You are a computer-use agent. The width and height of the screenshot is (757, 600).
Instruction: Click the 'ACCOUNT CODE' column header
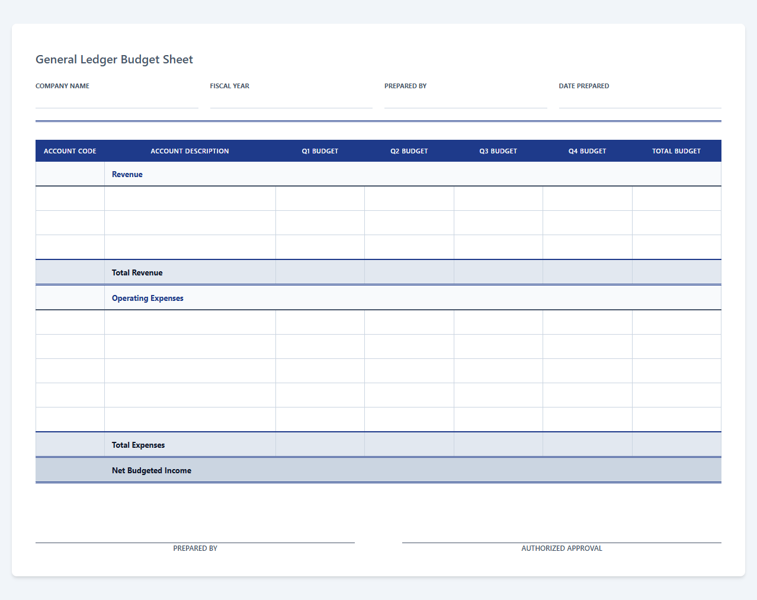(70, 151)
